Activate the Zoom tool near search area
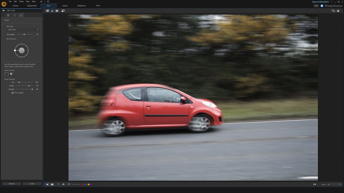Viewport: 344px width, 193px height. pyautogui.click(x=333, y=11)
